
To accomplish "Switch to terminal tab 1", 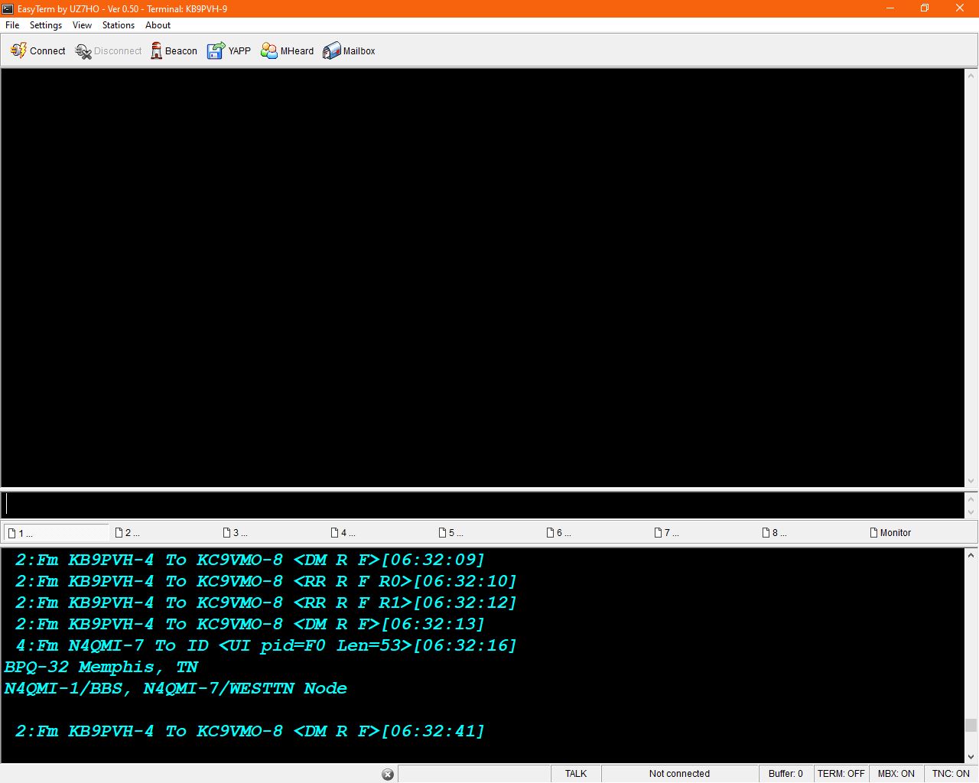I will tap(57, 533).
